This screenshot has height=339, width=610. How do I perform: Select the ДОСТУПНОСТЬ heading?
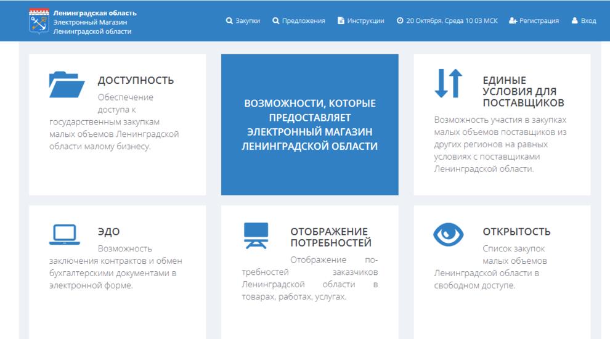[136, 80]
